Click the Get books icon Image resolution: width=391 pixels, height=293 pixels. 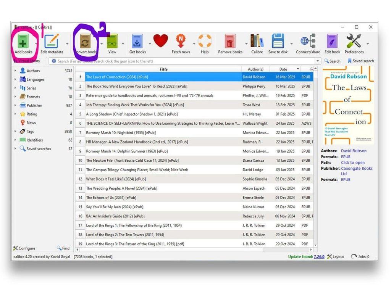click(x=137, y=41)
